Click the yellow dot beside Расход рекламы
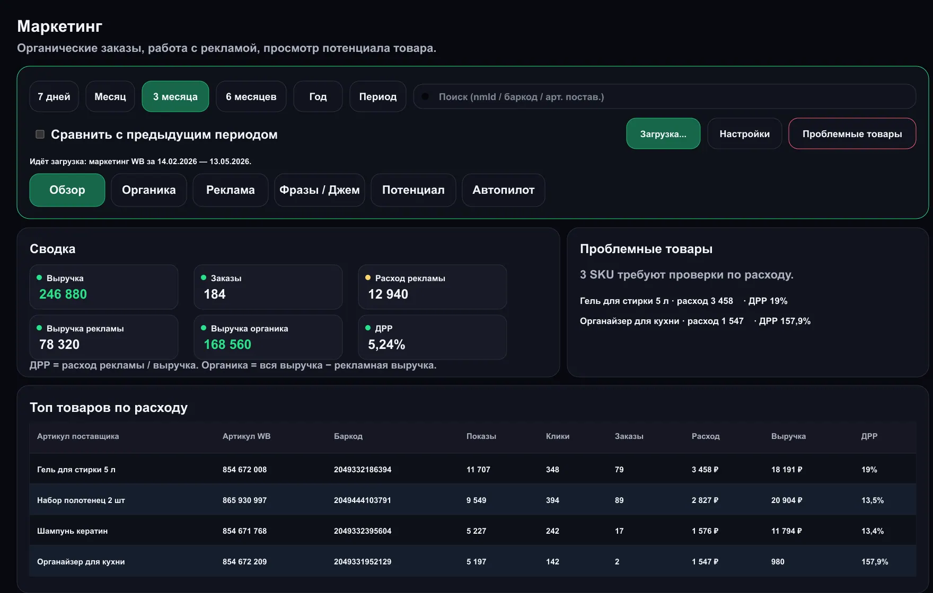The width and height of the screenshot is (933, 593). (x=368, y=277)
